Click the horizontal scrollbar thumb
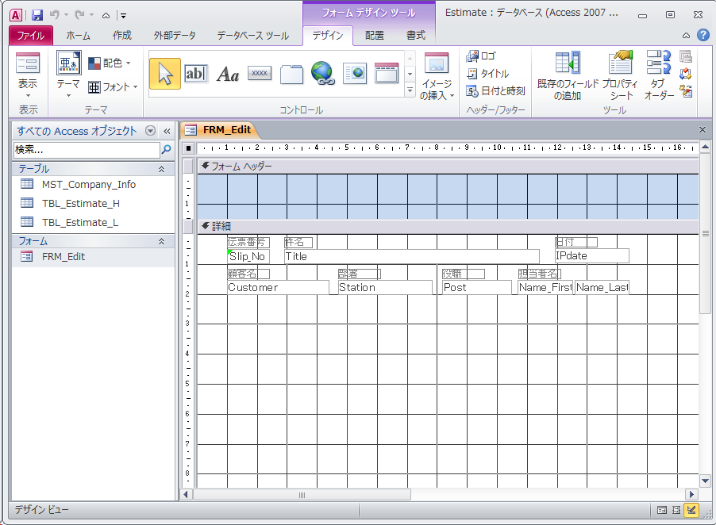Screen dimensions: 716x525 [x=302, y=495]
